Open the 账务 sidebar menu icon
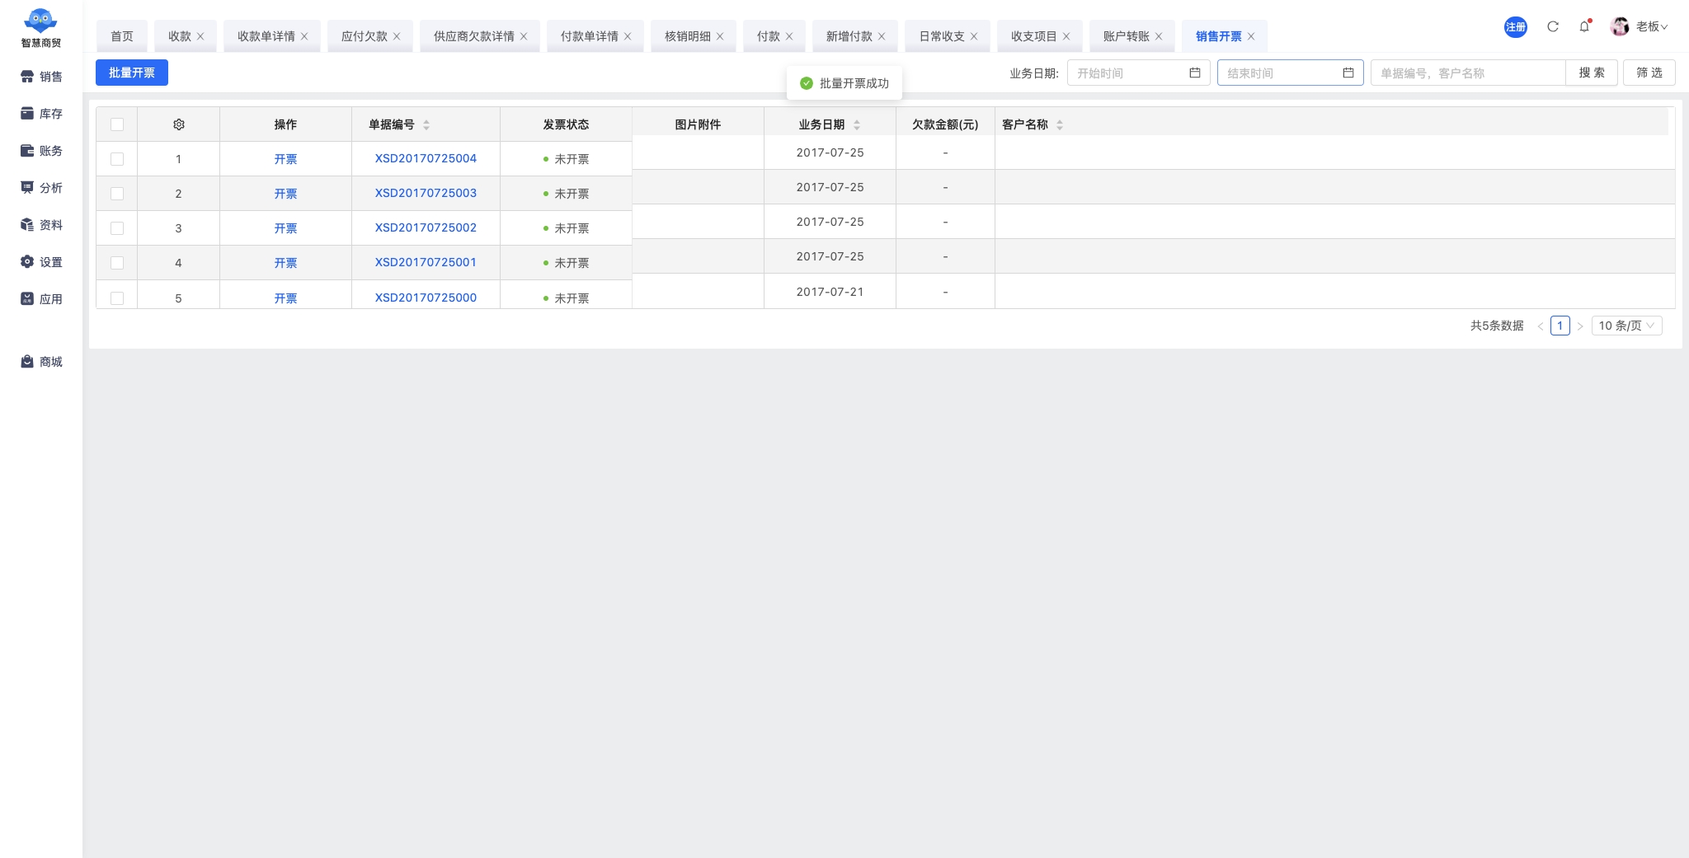 27,151
